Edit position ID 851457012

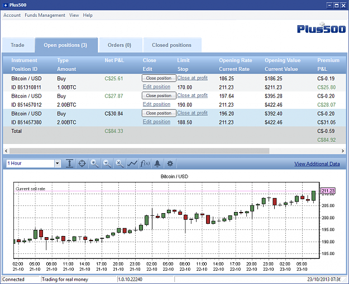(x=156, y=104)
